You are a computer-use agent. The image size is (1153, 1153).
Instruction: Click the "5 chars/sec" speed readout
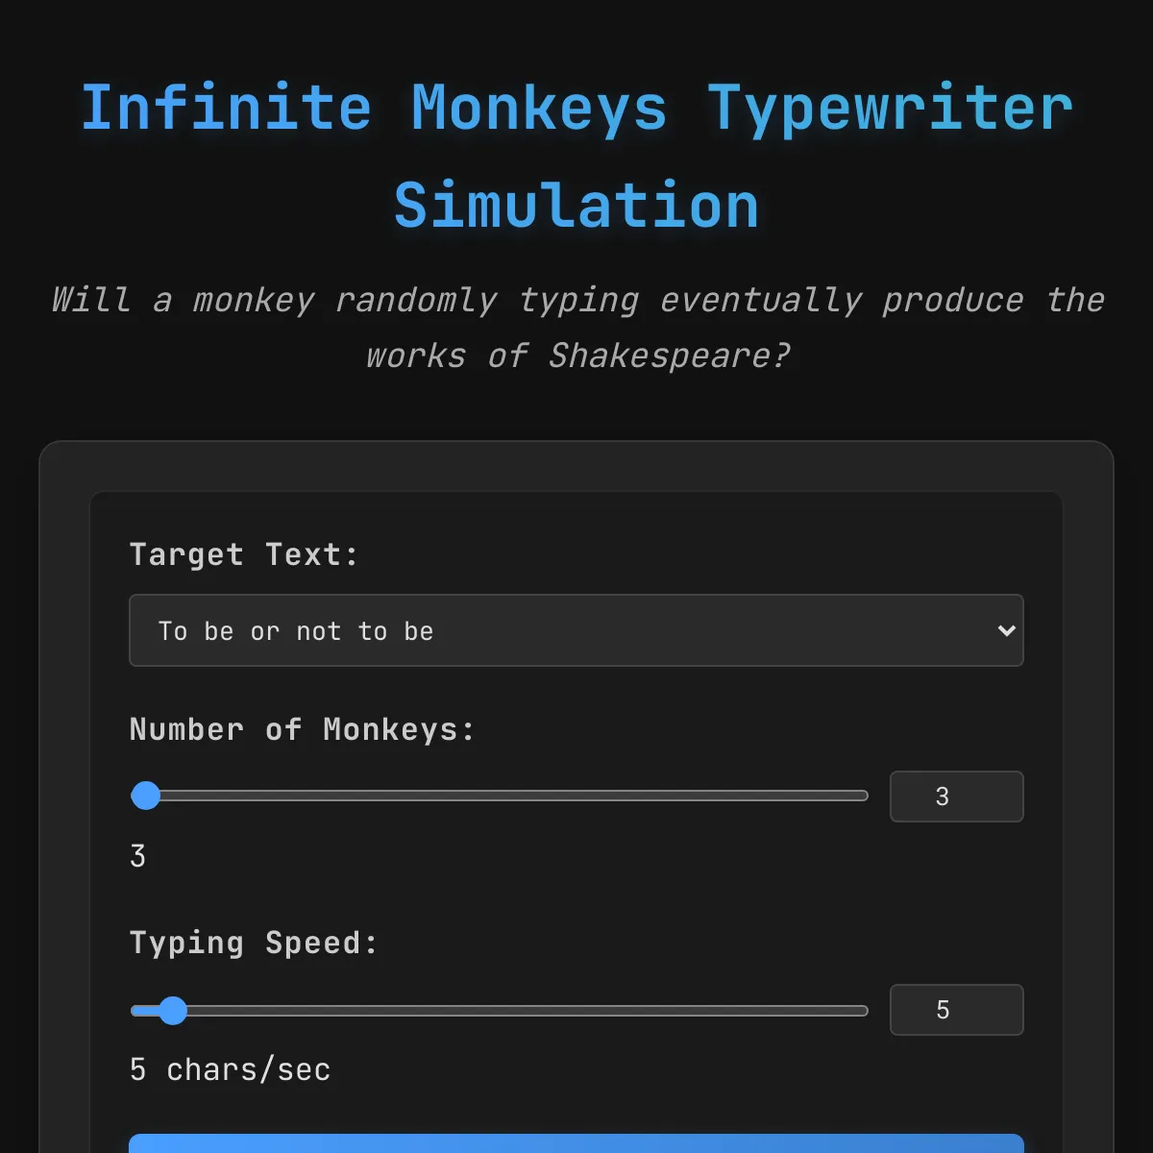point(230,1069)
